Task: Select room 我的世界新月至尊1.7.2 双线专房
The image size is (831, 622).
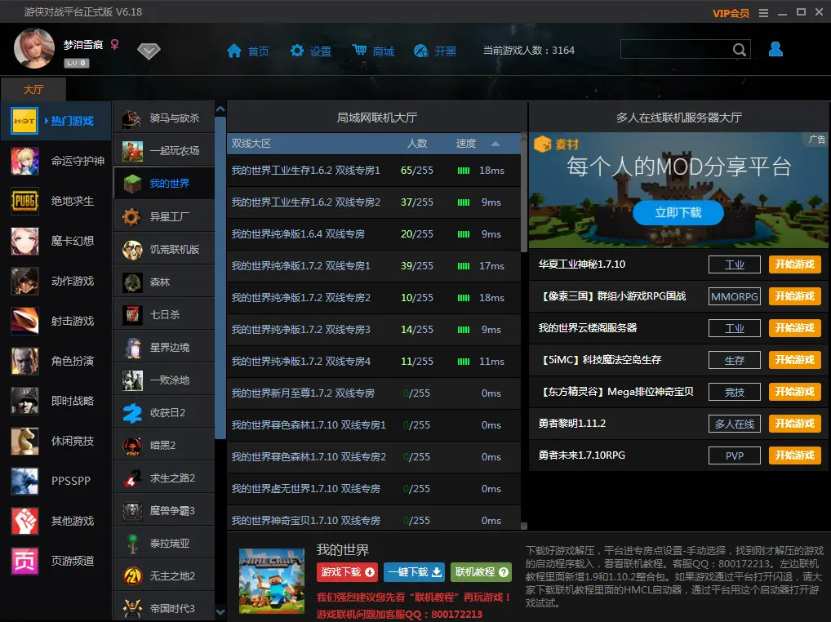Action: click(374, 393)
